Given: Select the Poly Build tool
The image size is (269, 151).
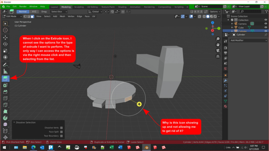Looking at the screenshot, I should [x=5, y=111].
